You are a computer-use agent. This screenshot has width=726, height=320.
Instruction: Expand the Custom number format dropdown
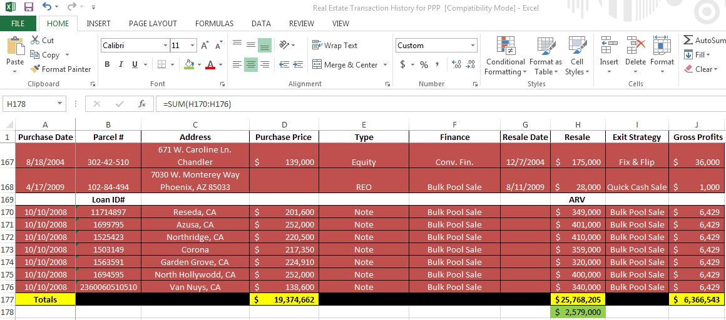click(473, 46)
